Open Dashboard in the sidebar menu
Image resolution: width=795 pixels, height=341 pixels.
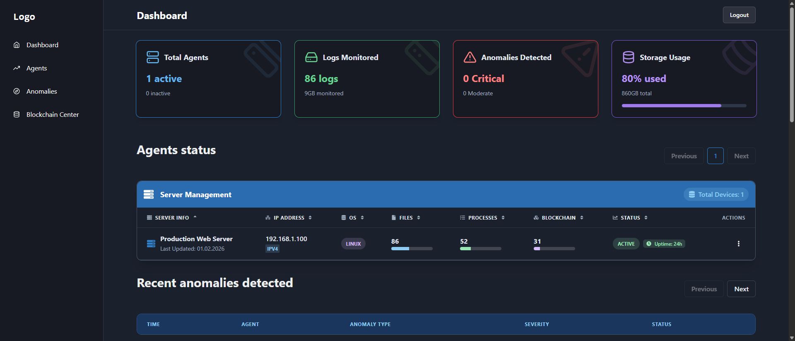click(x=42, y=45)
